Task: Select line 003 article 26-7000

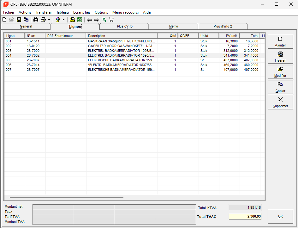Action: click(134, 51)
